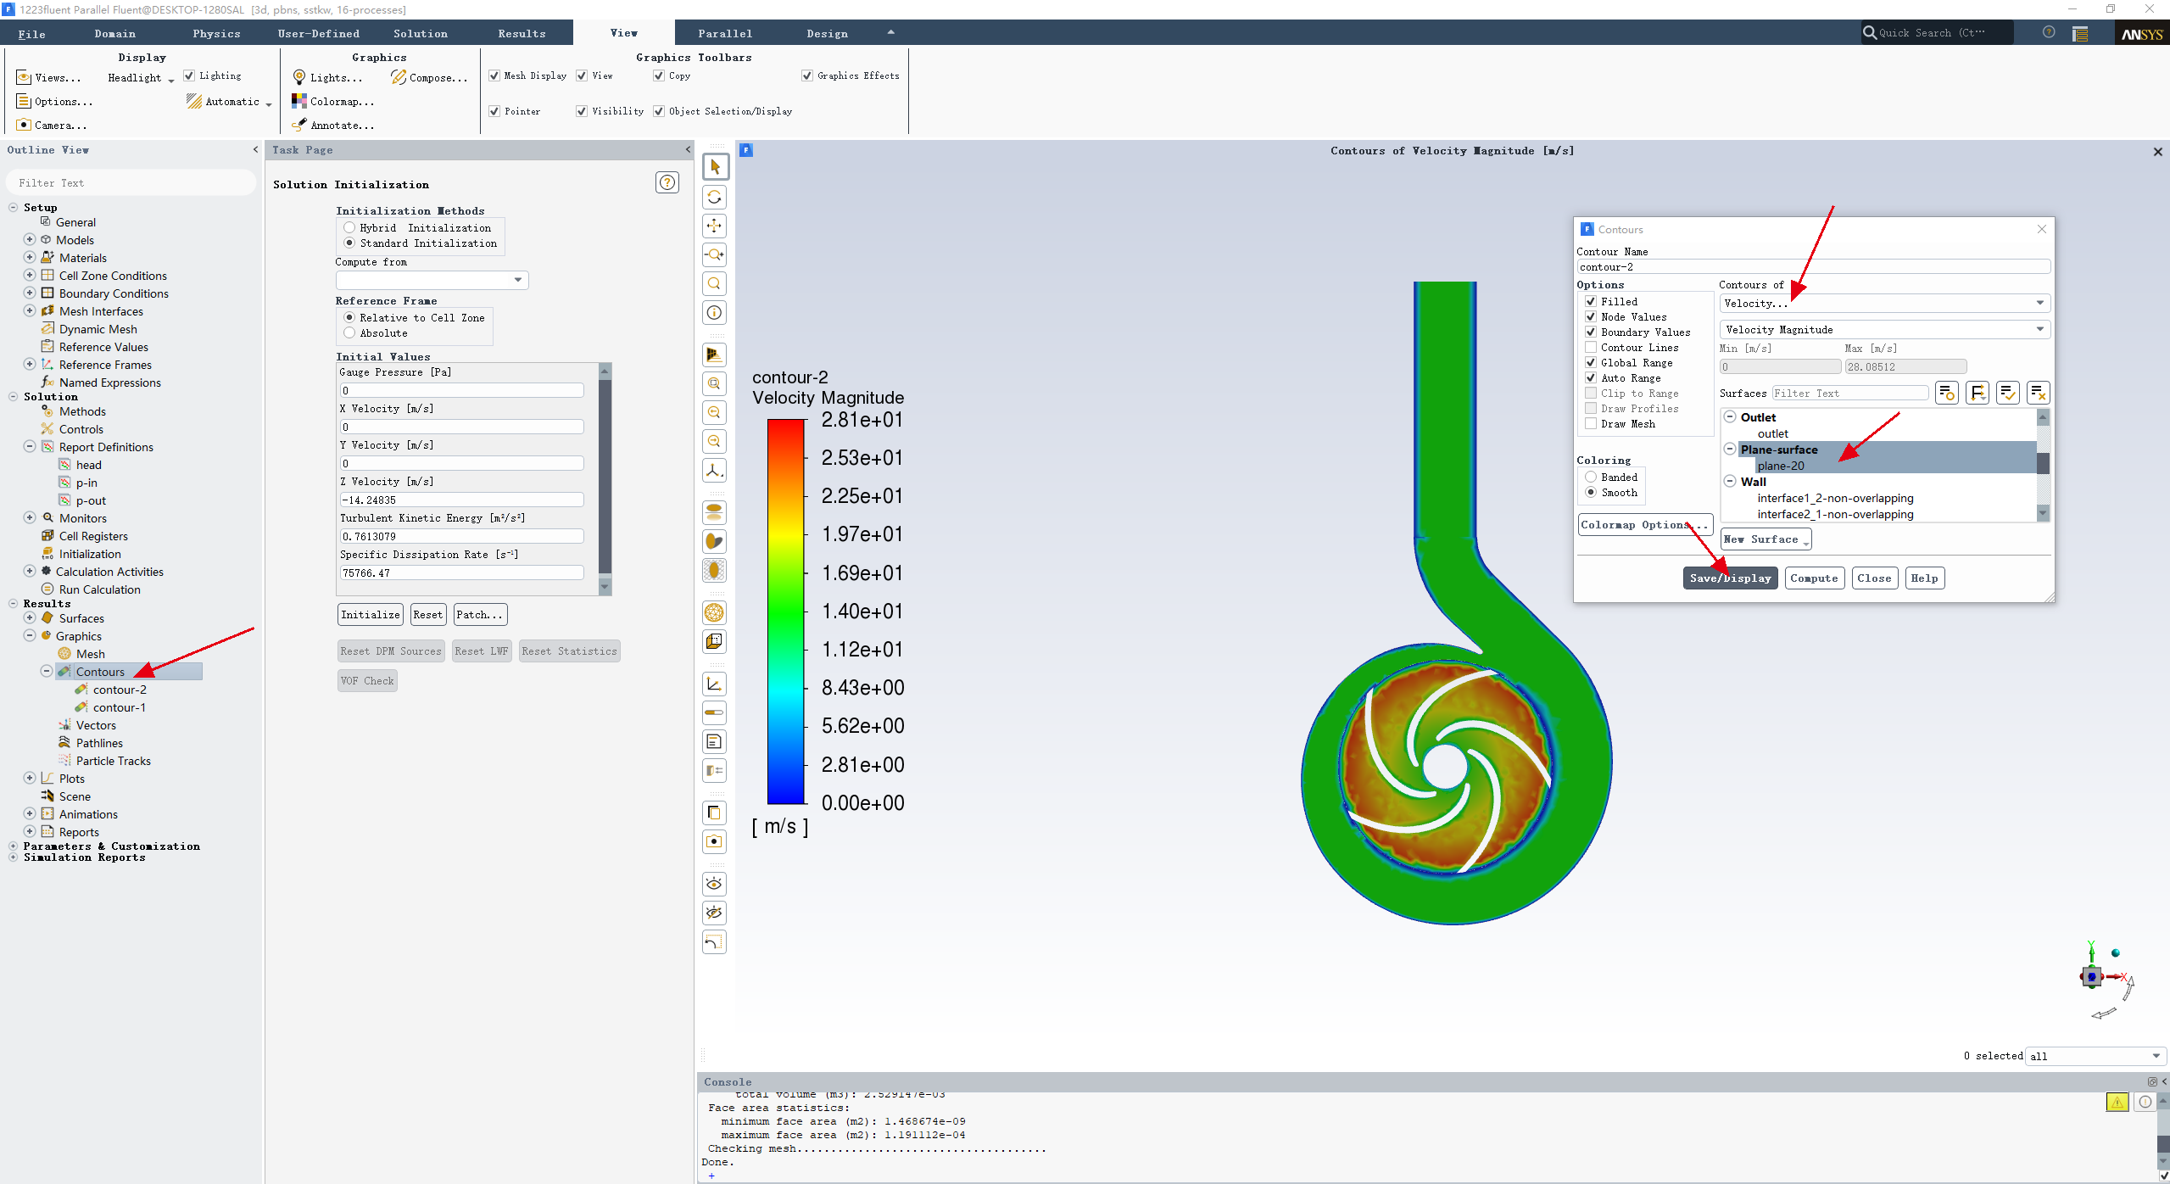Open the Results ribbon tab

(x=522, y=34)
